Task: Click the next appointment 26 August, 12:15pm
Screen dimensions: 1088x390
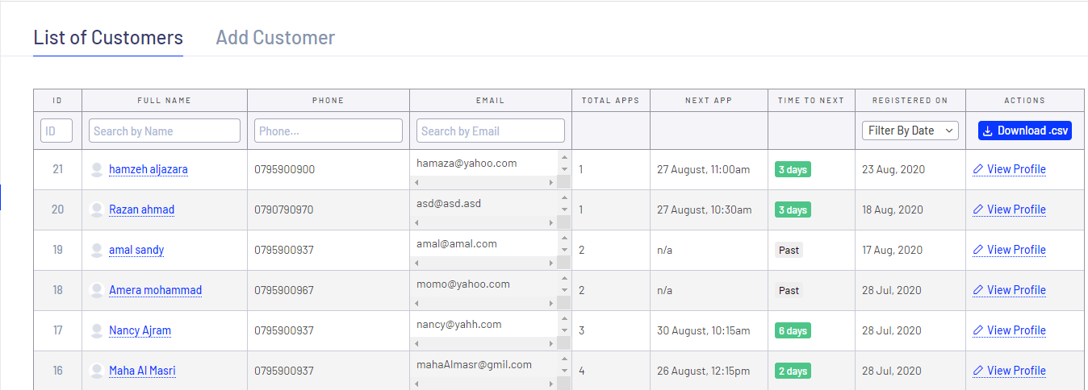Action: pyautogui.click(x=704, y=371)
